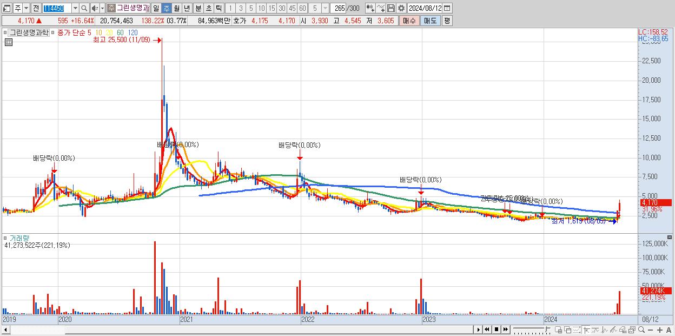This screenshot has height=336, width=675.
Task: Zoom in with the plus icon
Action: pos(660,330)
